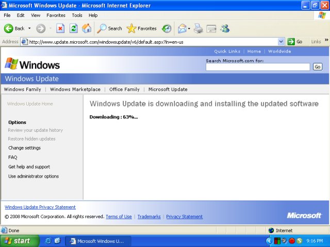Click the second Quick Launch icon

tap(57, 241)
